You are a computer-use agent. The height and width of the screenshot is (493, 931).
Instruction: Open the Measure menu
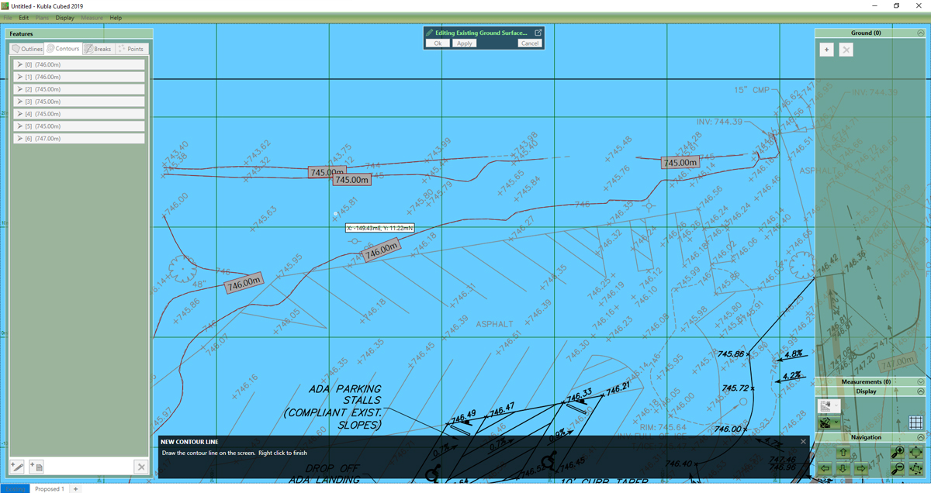click(x=92, y=18)
